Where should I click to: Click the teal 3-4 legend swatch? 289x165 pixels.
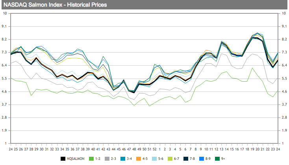point(123,159)
